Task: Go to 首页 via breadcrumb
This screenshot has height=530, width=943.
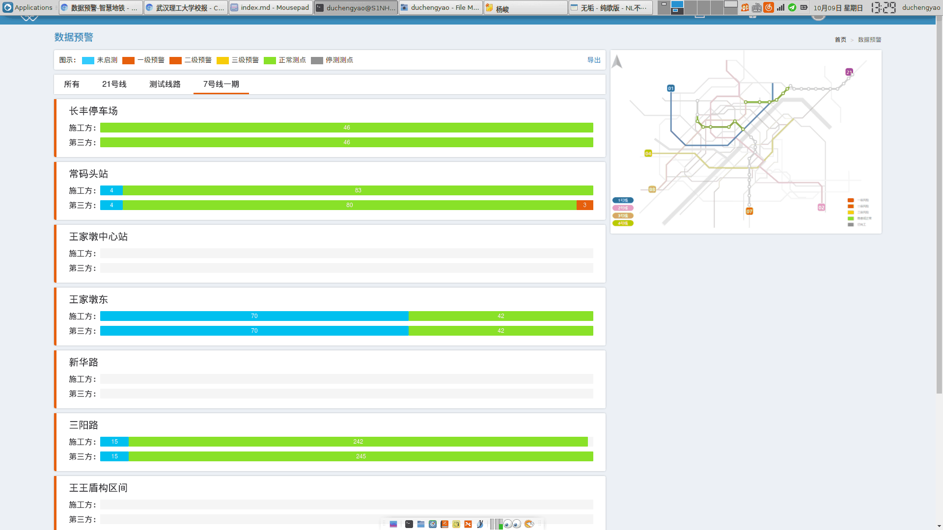Action: (840, 40)
